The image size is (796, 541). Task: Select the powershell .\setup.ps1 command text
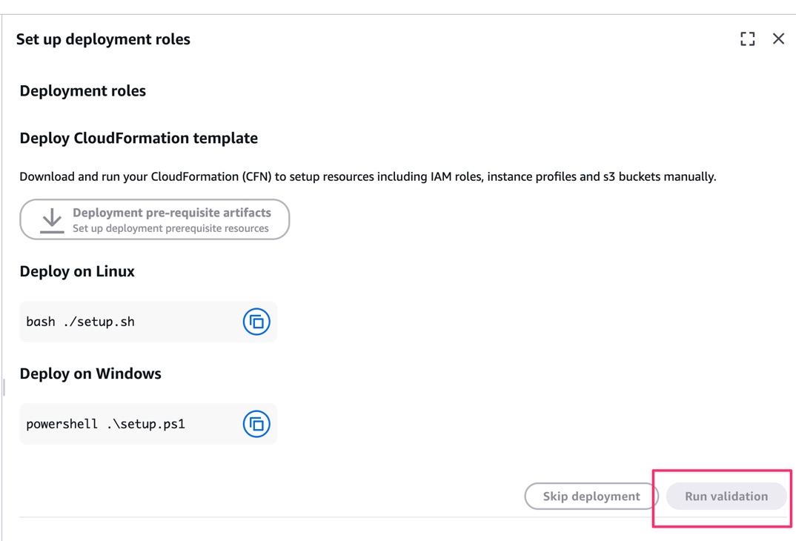tap(105, 424)
